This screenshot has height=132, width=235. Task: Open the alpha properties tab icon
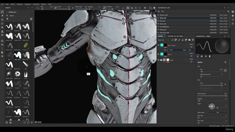[202, 56]
